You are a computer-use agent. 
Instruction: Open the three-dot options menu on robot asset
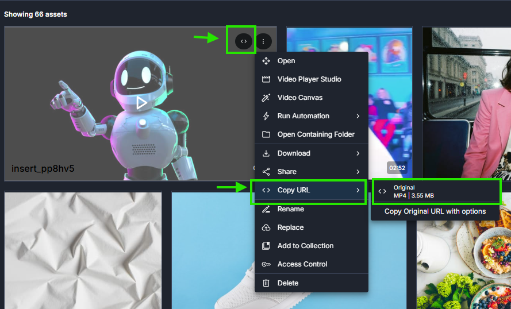coord(263,41)
